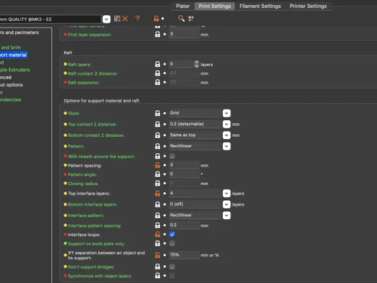Open the Filament Settings tab
377x283 pixels.
coord(260,6)
